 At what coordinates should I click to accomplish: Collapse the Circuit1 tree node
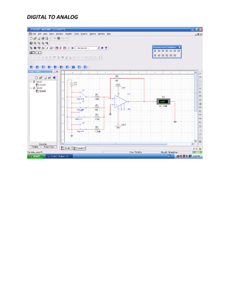pos(31,82)
